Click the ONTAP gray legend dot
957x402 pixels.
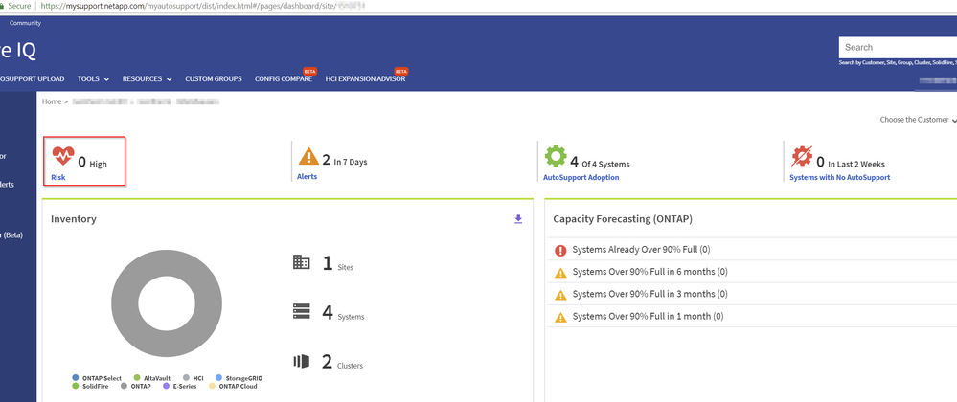tap(124, 386)
